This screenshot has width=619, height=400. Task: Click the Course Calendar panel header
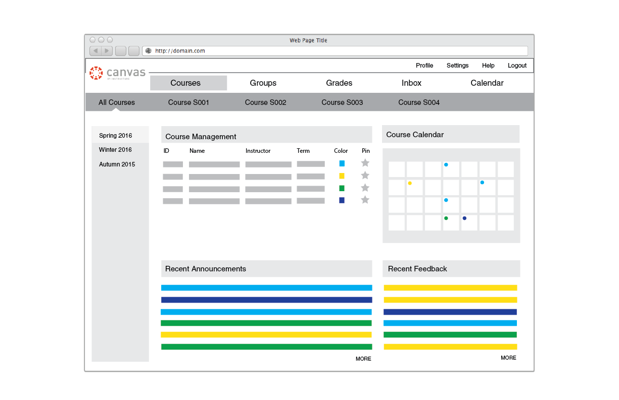451,134
